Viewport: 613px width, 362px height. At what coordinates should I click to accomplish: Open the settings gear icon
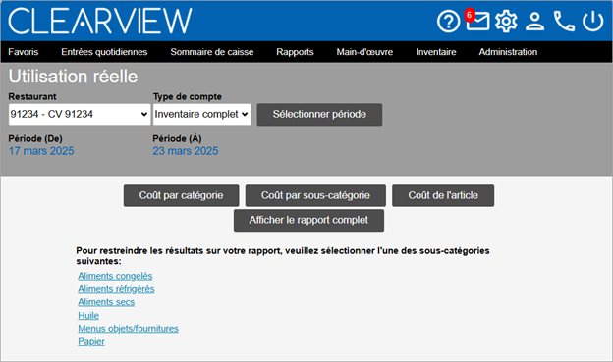[506, 21]
